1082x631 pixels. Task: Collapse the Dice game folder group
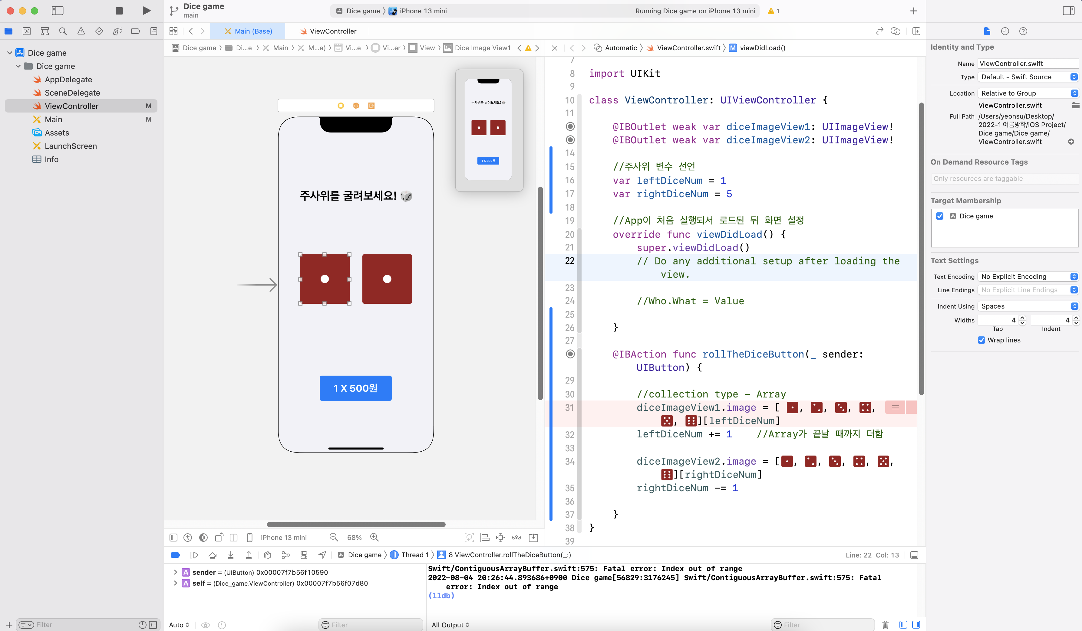pos(18,66)
